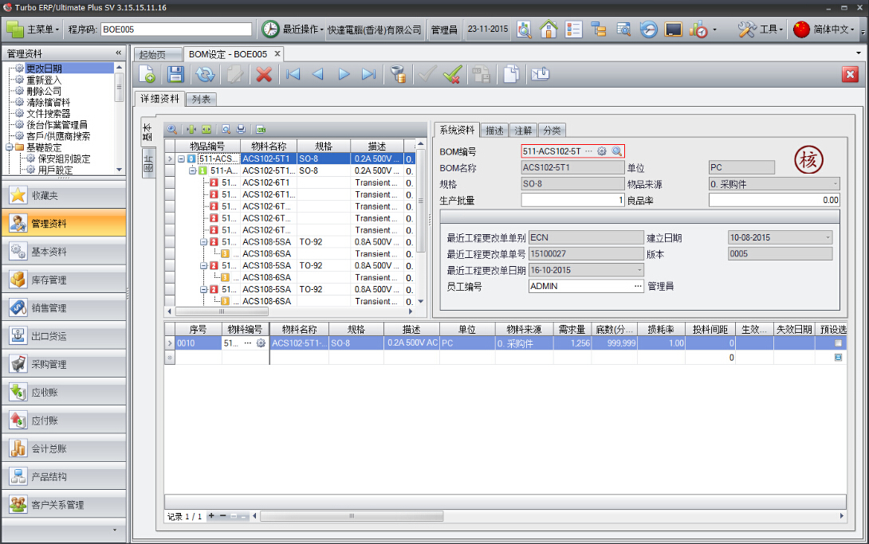
Task: Save the BOM record with floppy icon
Action: click(x=175, y=74)
